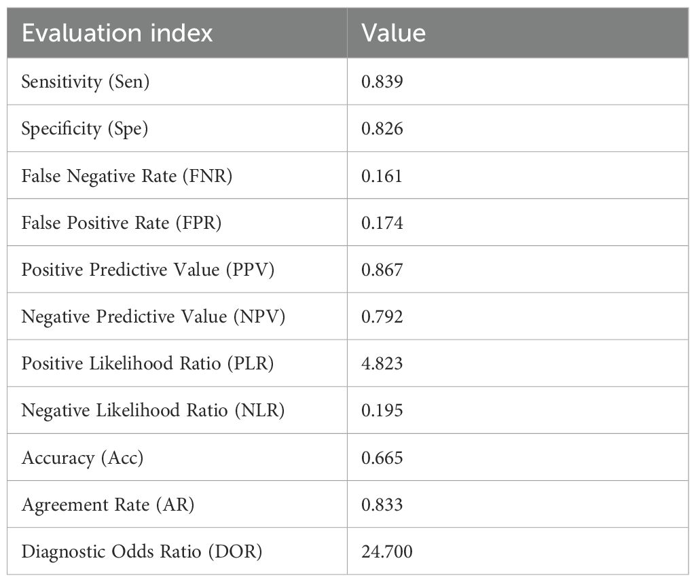Click the specificity value 0.826

coord(382,128)
